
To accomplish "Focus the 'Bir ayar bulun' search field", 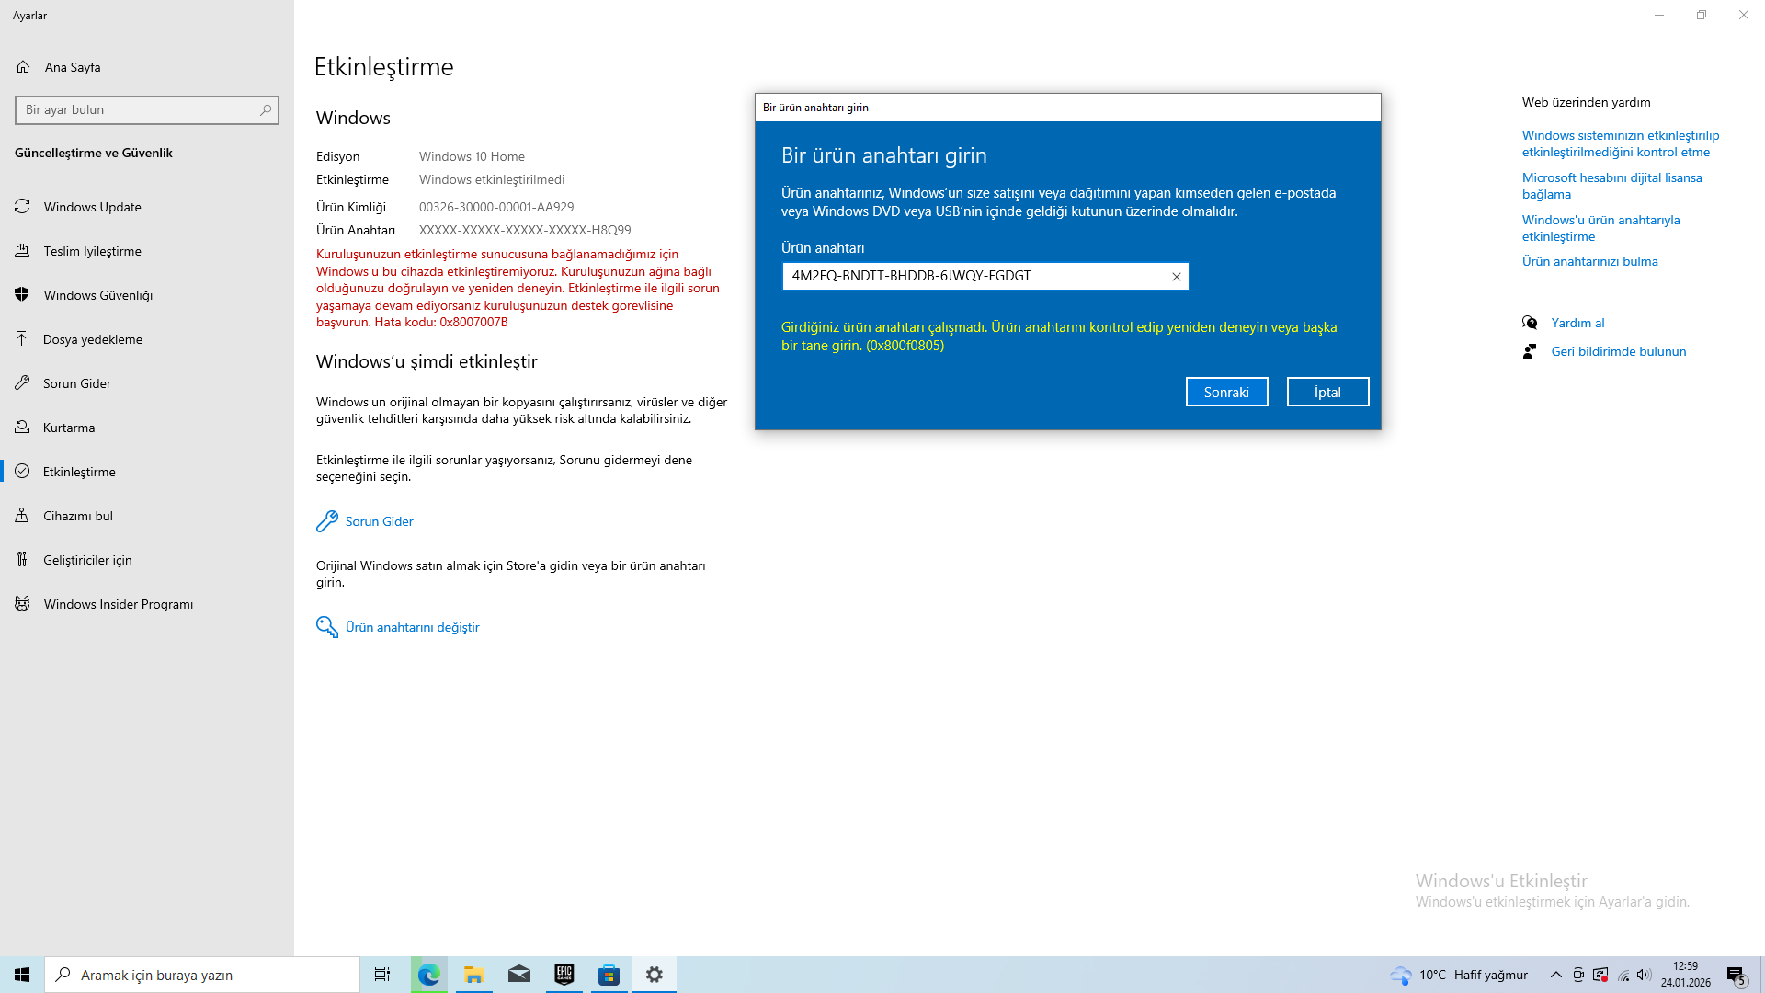I will pyautogui.click(x=147, y=110).
